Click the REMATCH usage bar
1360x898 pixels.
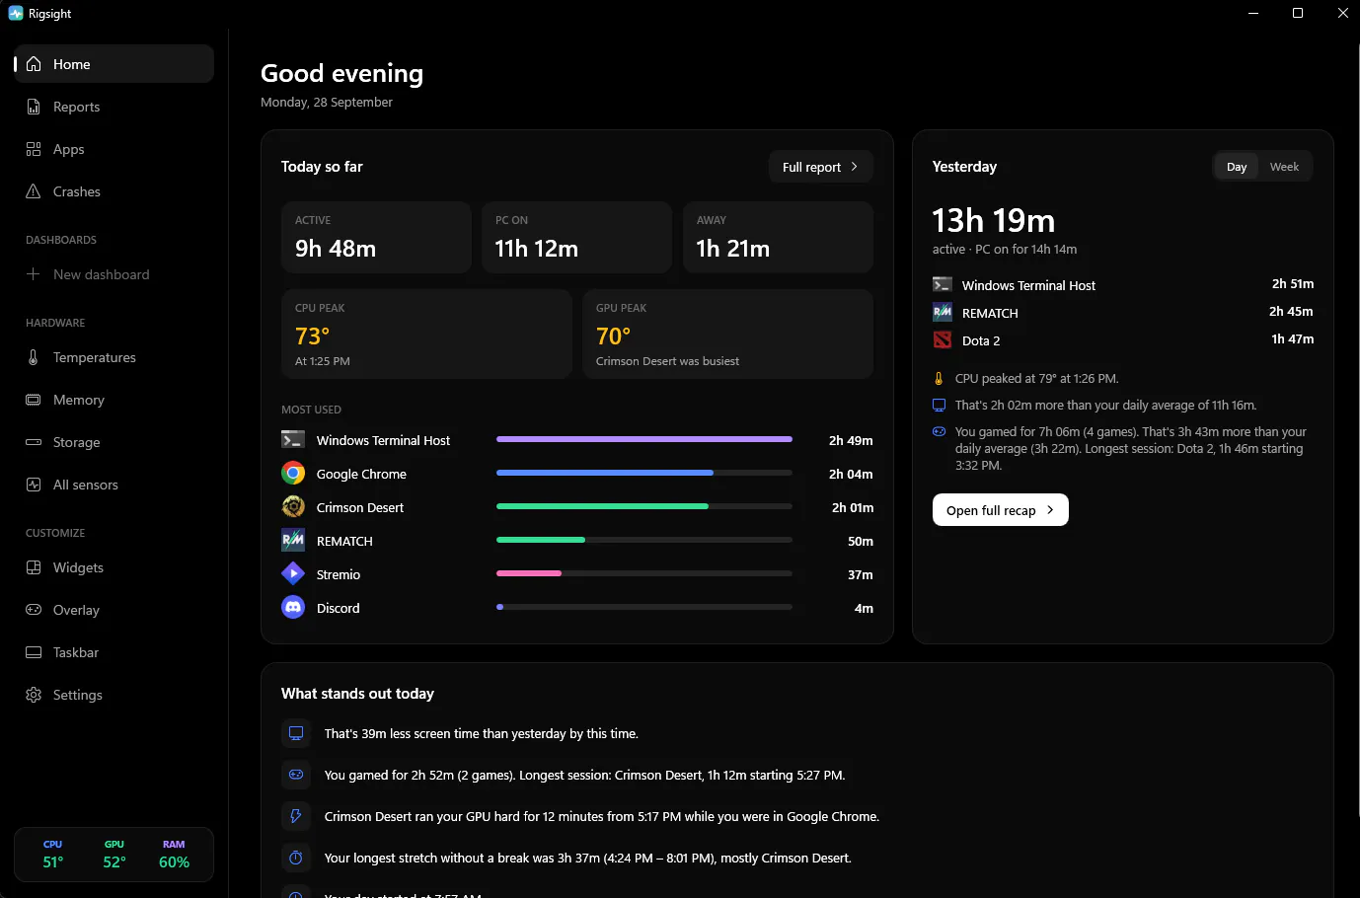pos(644,540)
